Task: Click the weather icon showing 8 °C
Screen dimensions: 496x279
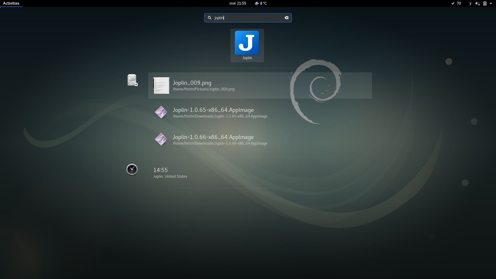Action: [x=257, y=3]
